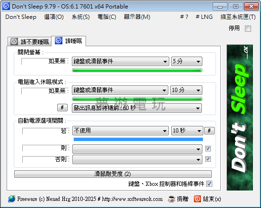
Task: Click the Don't Sleep title bar app icon
Action: click(x=6, y=6)
